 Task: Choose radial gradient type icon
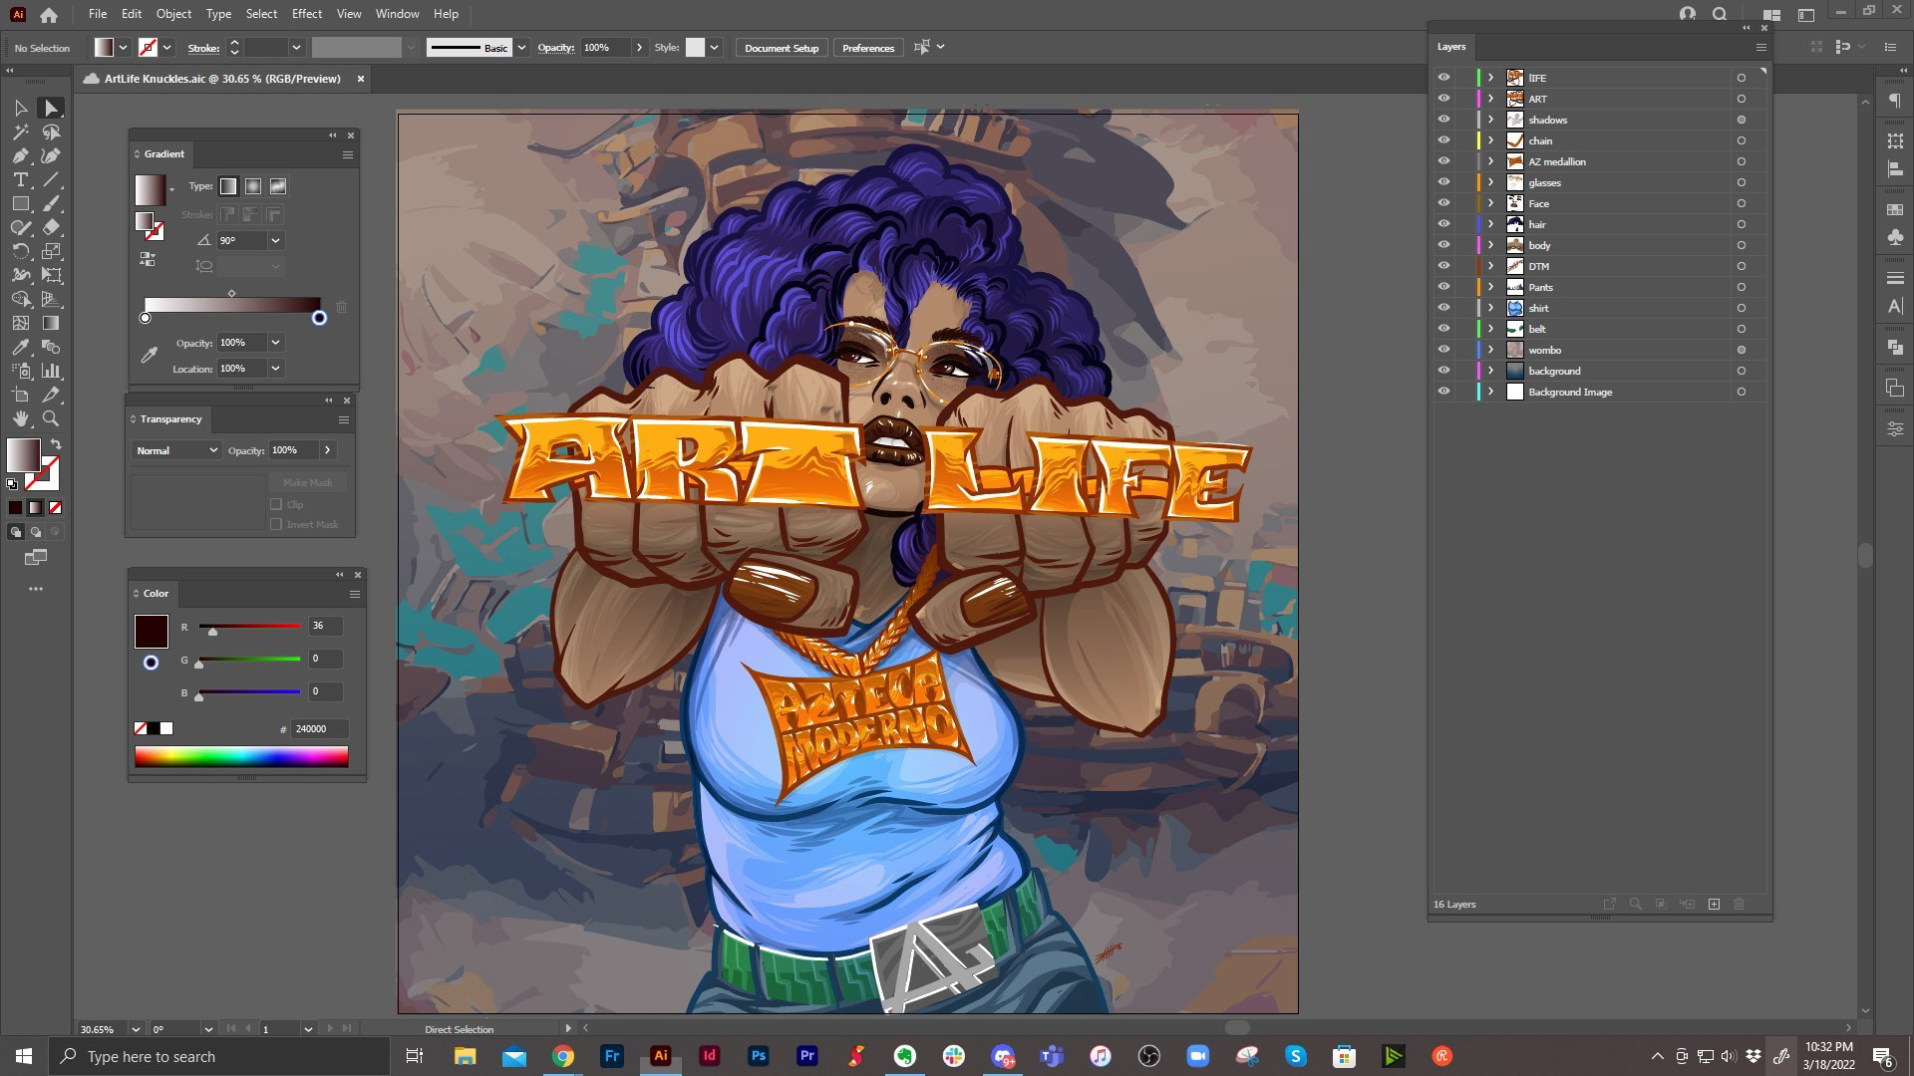pos(253,186)
